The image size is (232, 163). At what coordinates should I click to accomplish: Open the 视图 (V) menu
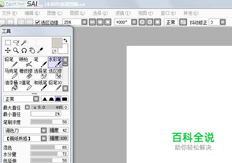(145, 13)
